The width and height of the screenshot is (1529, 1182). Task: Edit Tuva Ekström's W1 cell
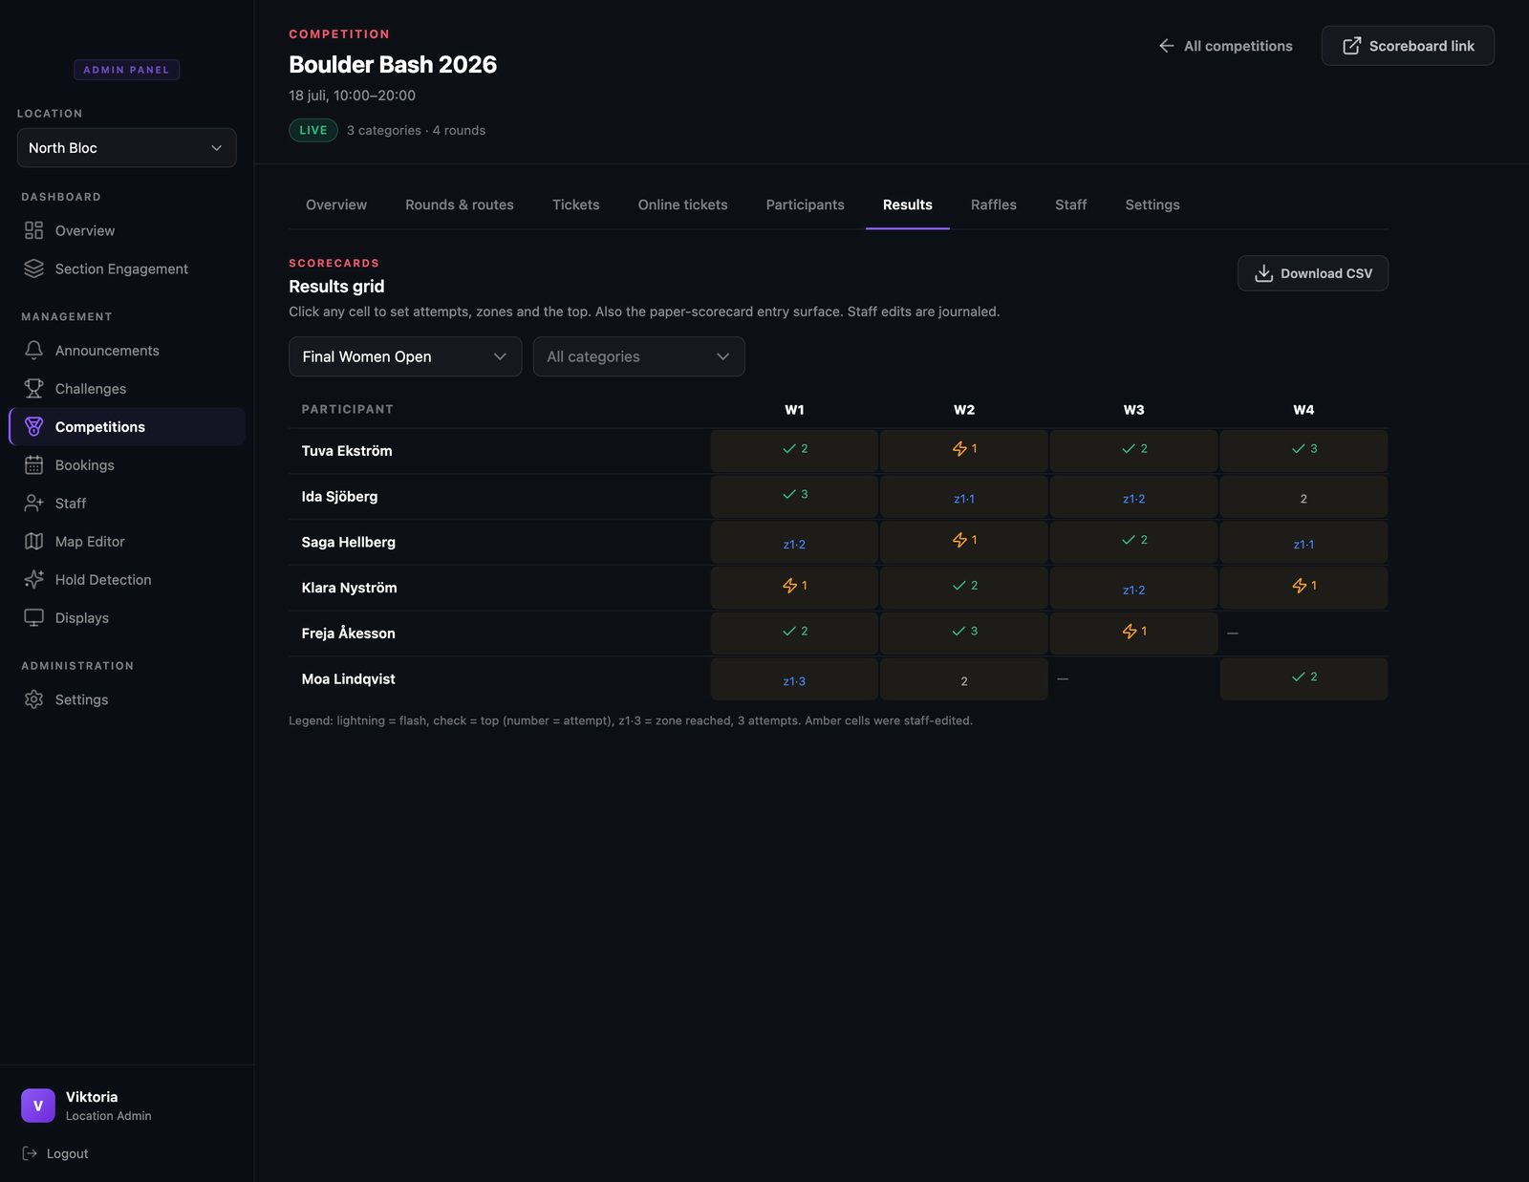794,450
